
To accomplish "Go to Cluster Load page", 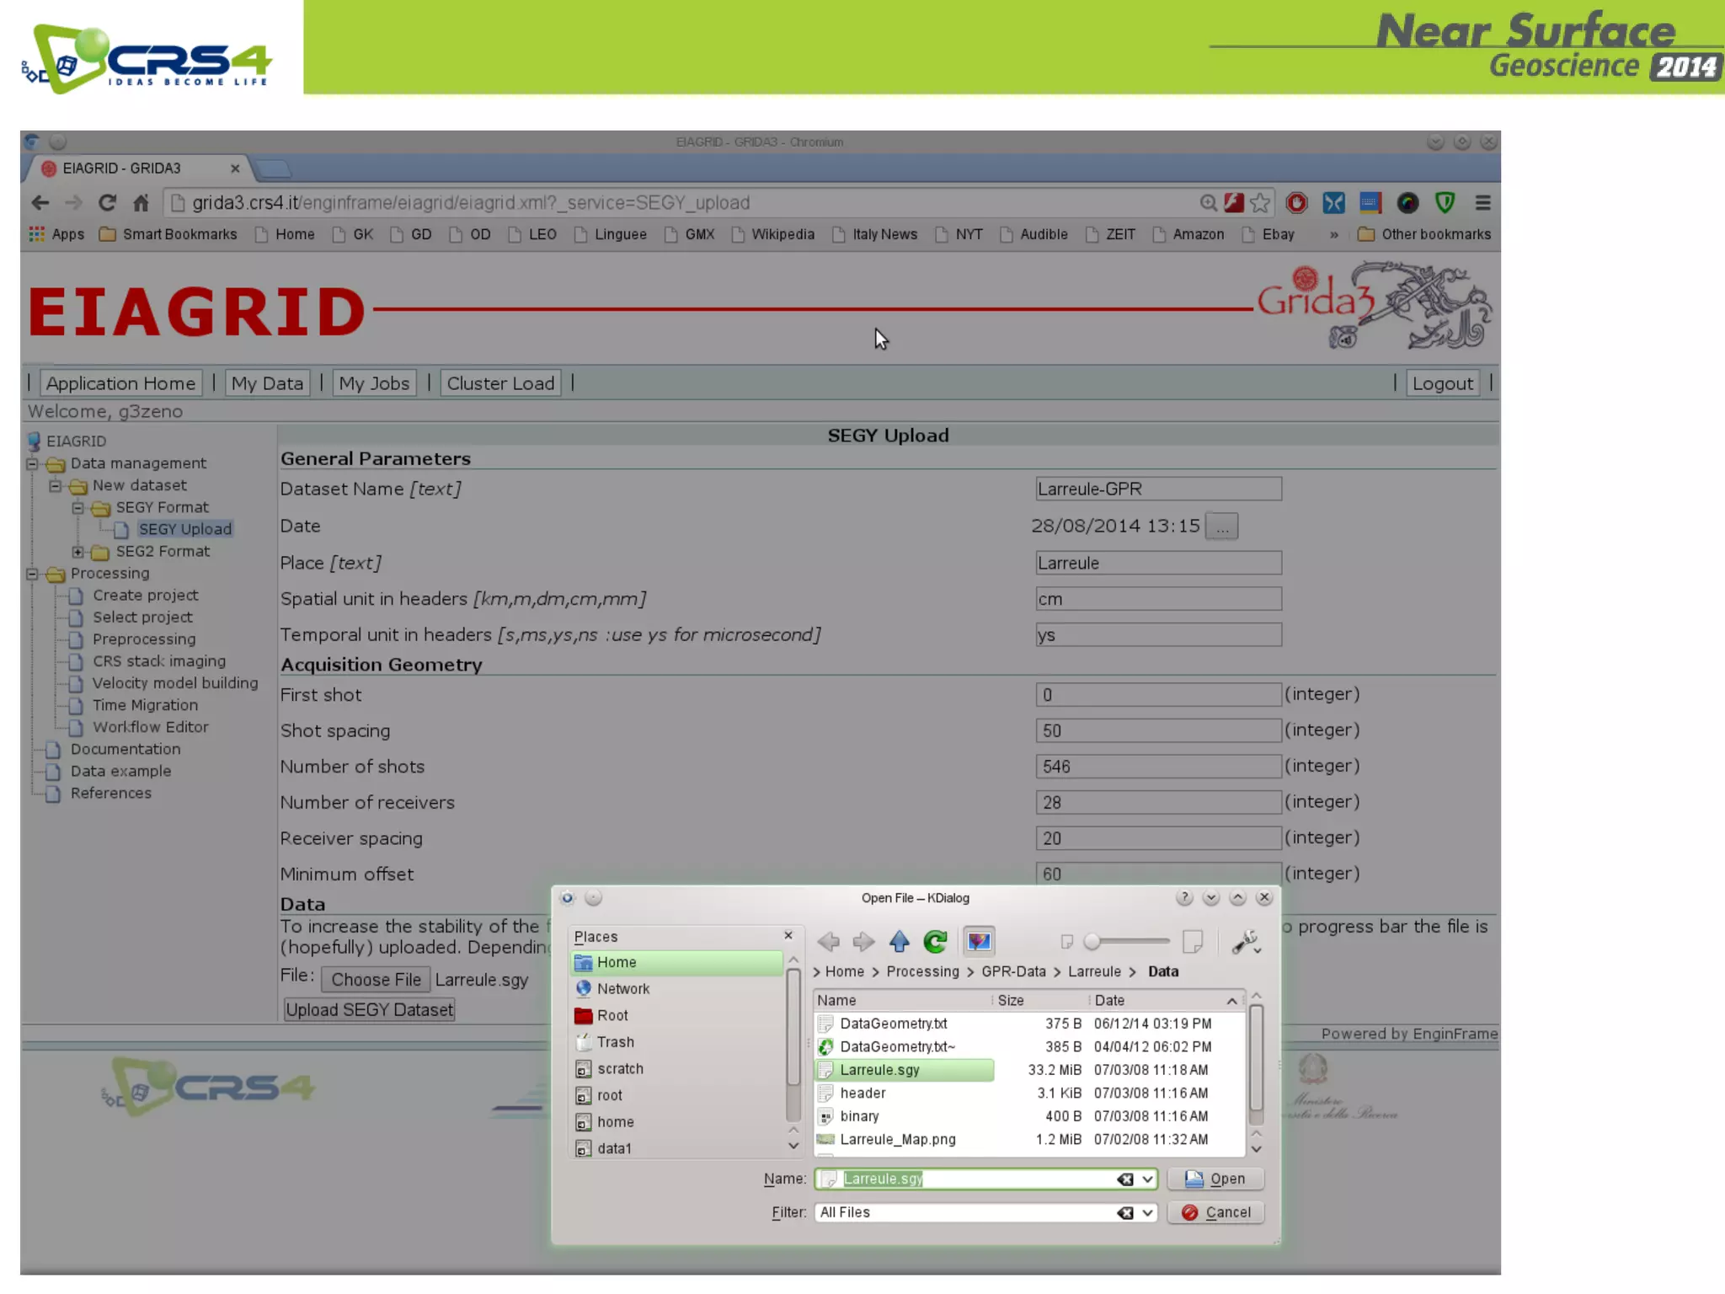I will coord(500,383).
